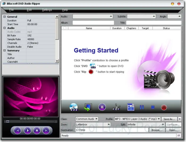The height and width of the screenshot is (142, 186).
Task: Click the add file icon with green arrow
Action: (x=88, y=107)
